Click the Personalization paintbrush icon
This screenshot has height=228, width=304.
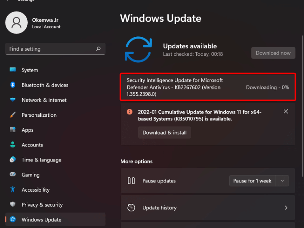13,114
